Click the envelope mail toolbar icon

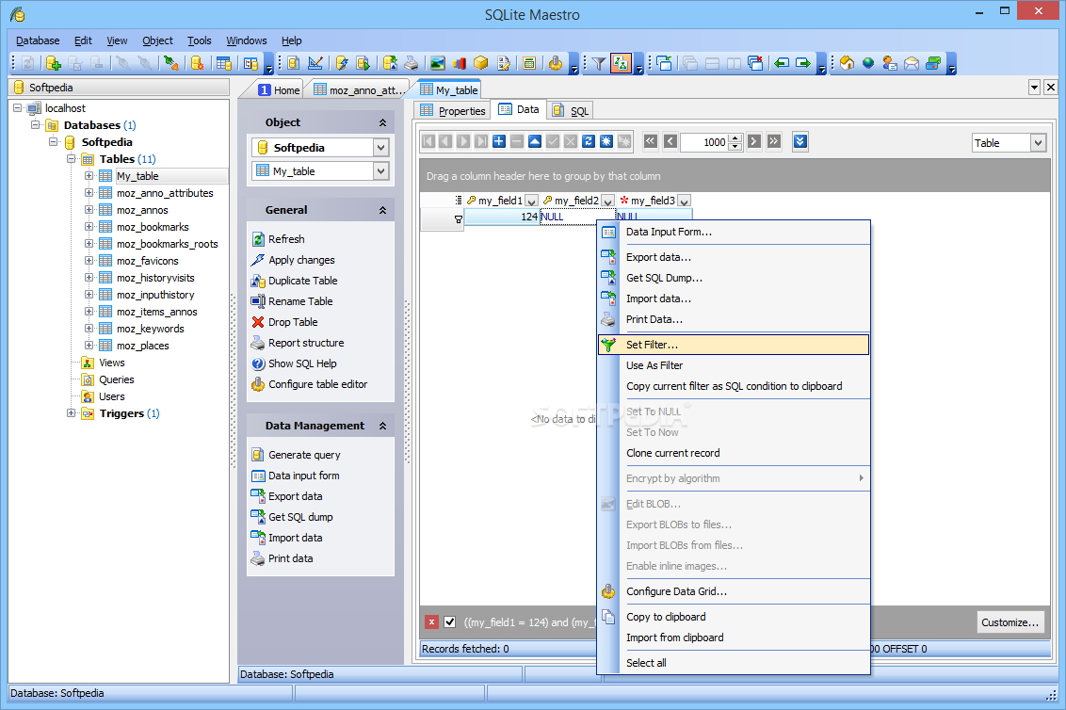912,63
